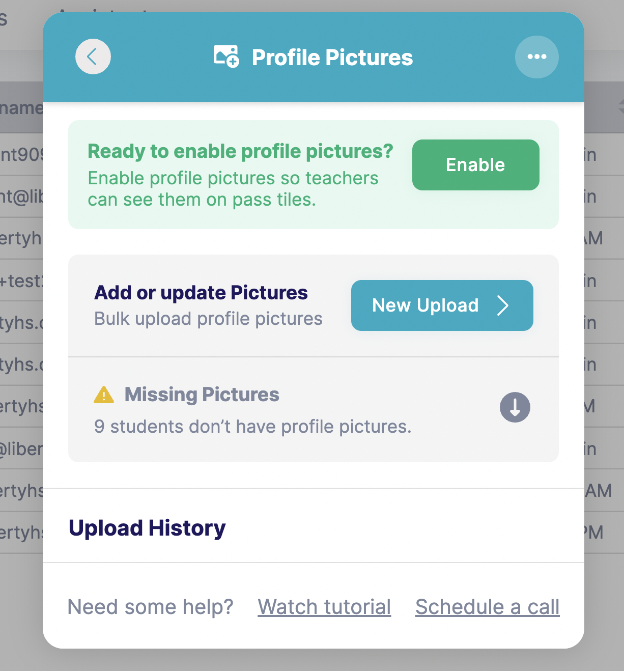
Task: Follow the Schedule a call link
Action: pos(487,607)
